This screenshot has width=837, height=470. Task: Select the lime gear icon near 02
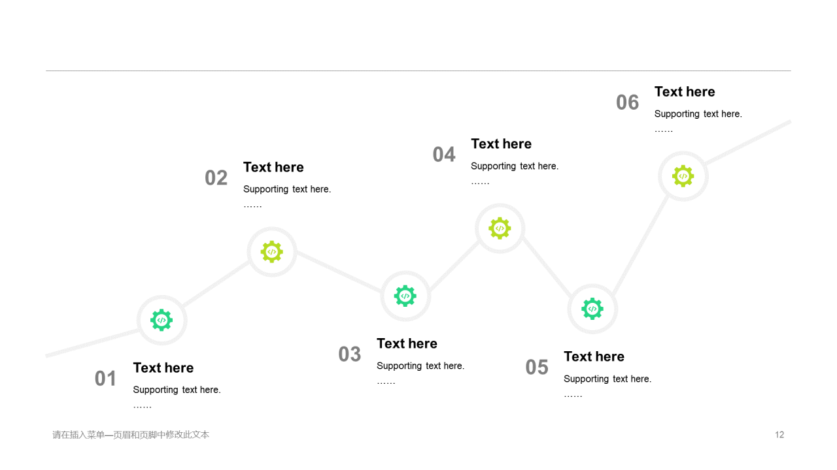[x=272, y=252]
